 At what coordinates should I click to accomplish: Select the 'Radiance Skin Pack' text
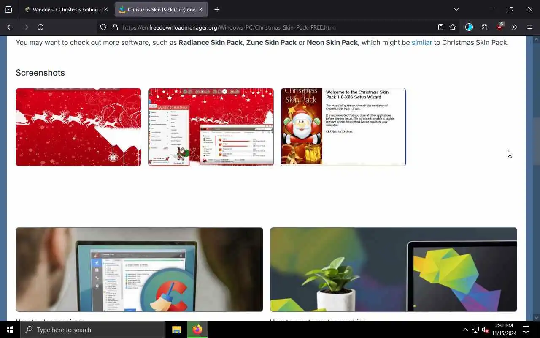[211, 42]
